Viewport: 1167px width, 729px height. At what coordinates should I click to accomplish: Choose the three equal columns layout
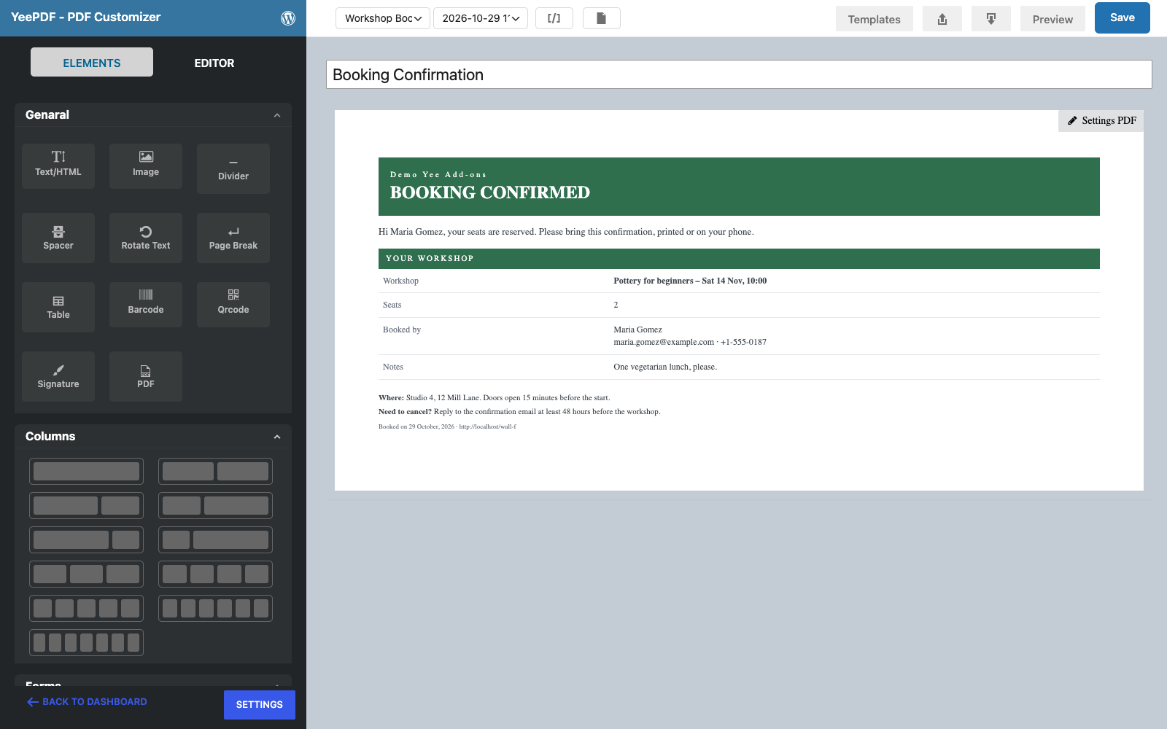(x=86, y=574)
